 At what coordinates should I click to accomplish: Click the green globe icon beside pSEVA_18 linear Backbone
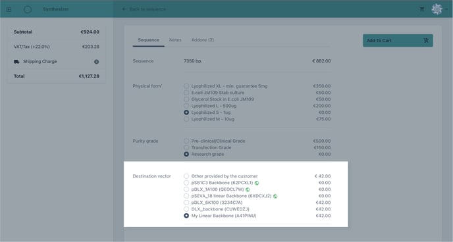click(x=275, y=196)
